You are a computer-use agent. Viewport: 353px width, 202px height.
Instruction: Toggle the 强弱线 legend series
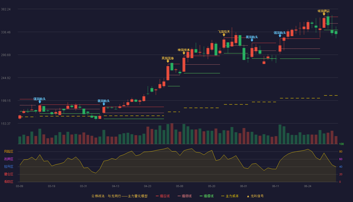tap(185, 196)
